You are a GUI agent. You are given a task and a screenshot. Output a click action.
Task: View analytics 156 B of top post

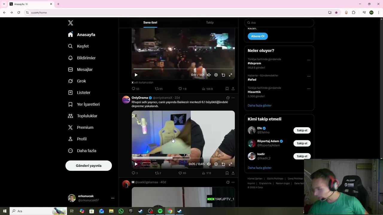(x=207, y=89)
